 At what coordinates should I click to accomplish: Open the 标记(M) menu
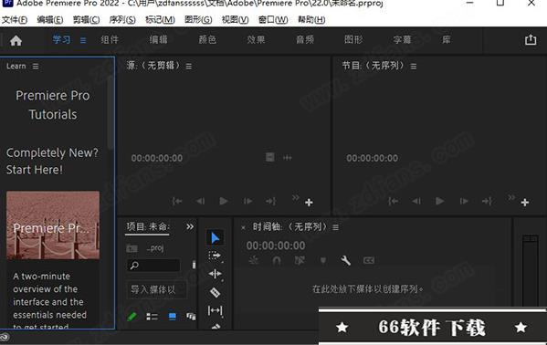pos(160,20)
